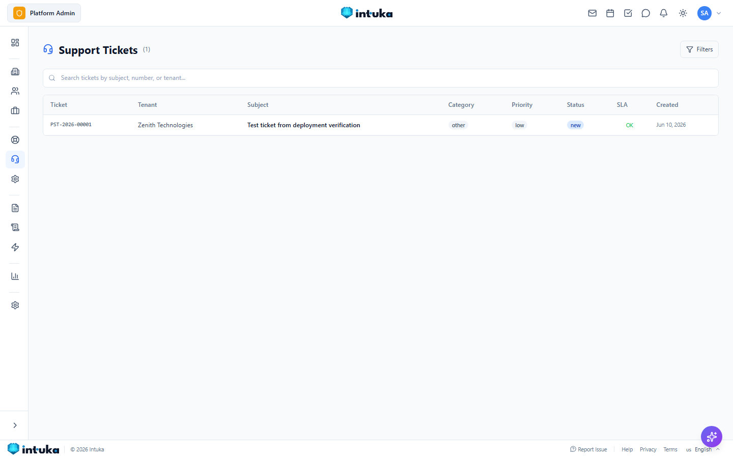Click the Subject column header

(258, 105)
